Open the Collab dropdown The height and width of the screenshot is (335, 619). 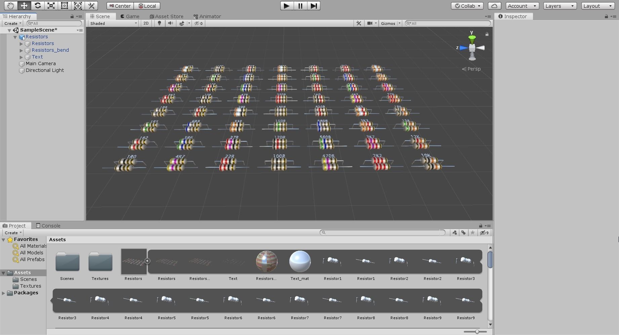coord(467,6)
